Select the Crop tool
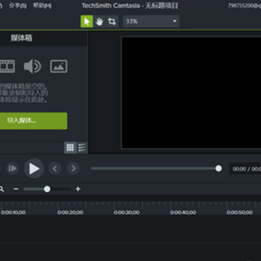This screenshot has height=261, width=261. (112, 22)
